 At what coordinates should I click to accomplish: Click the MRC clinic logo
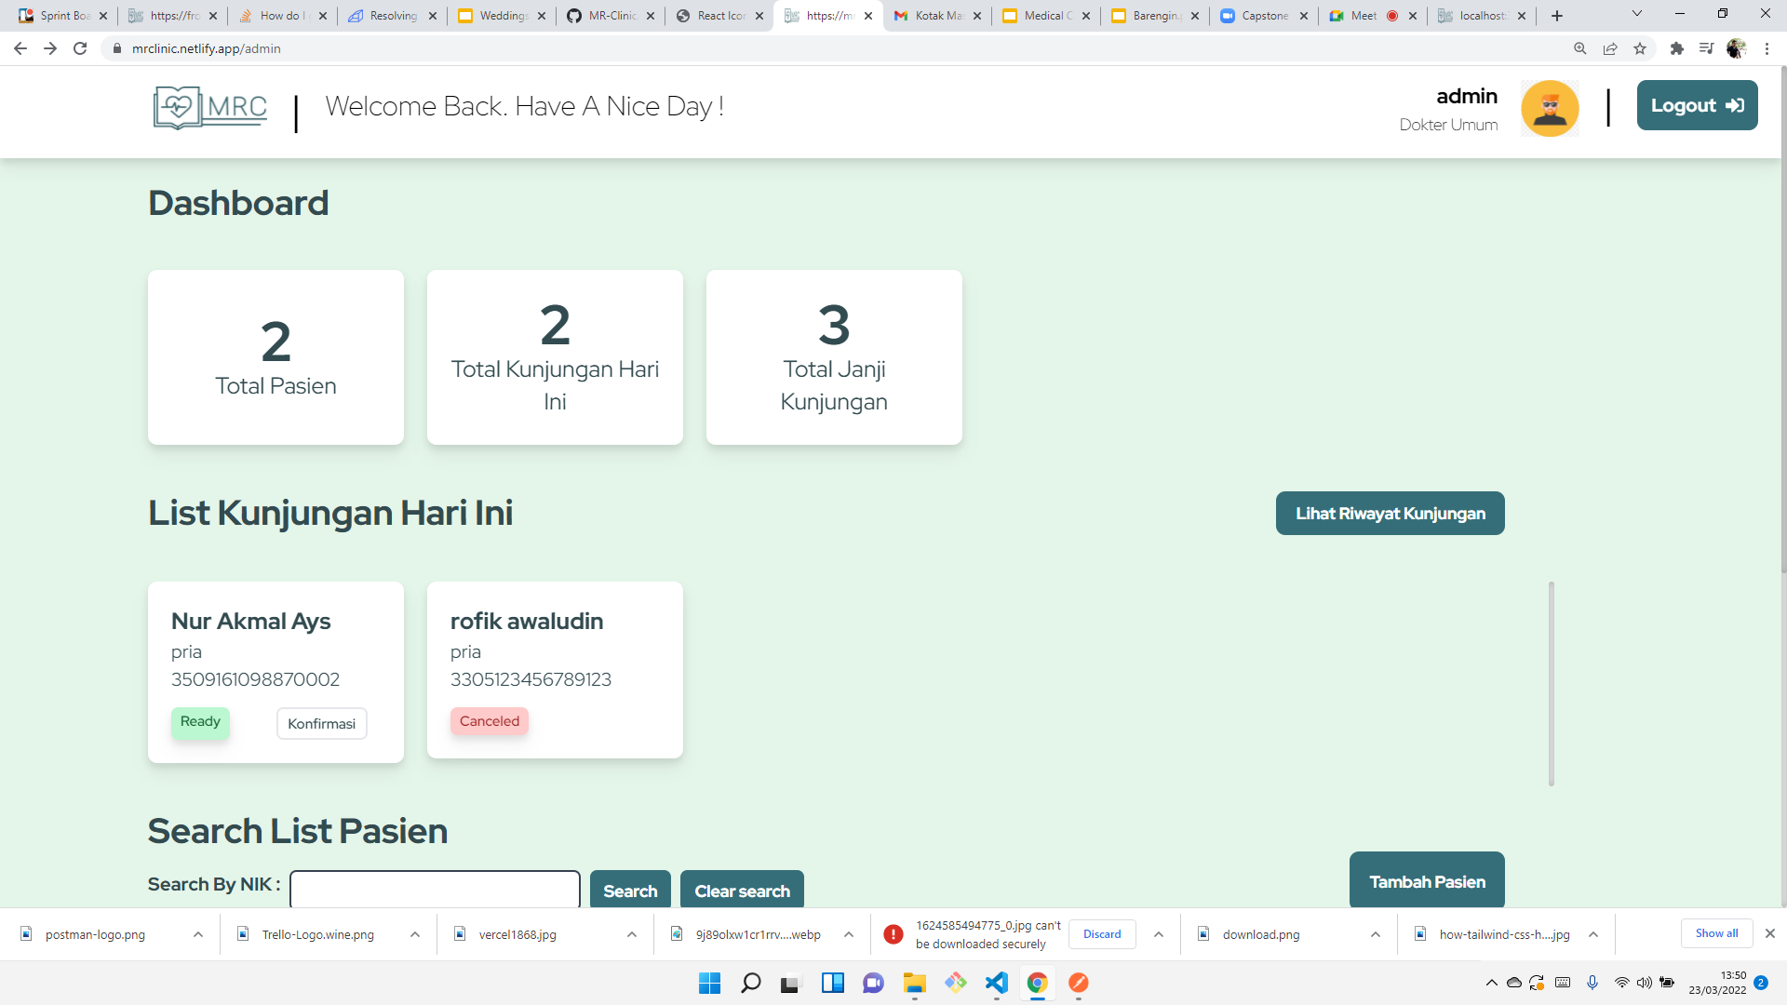[x=210, y=108]
